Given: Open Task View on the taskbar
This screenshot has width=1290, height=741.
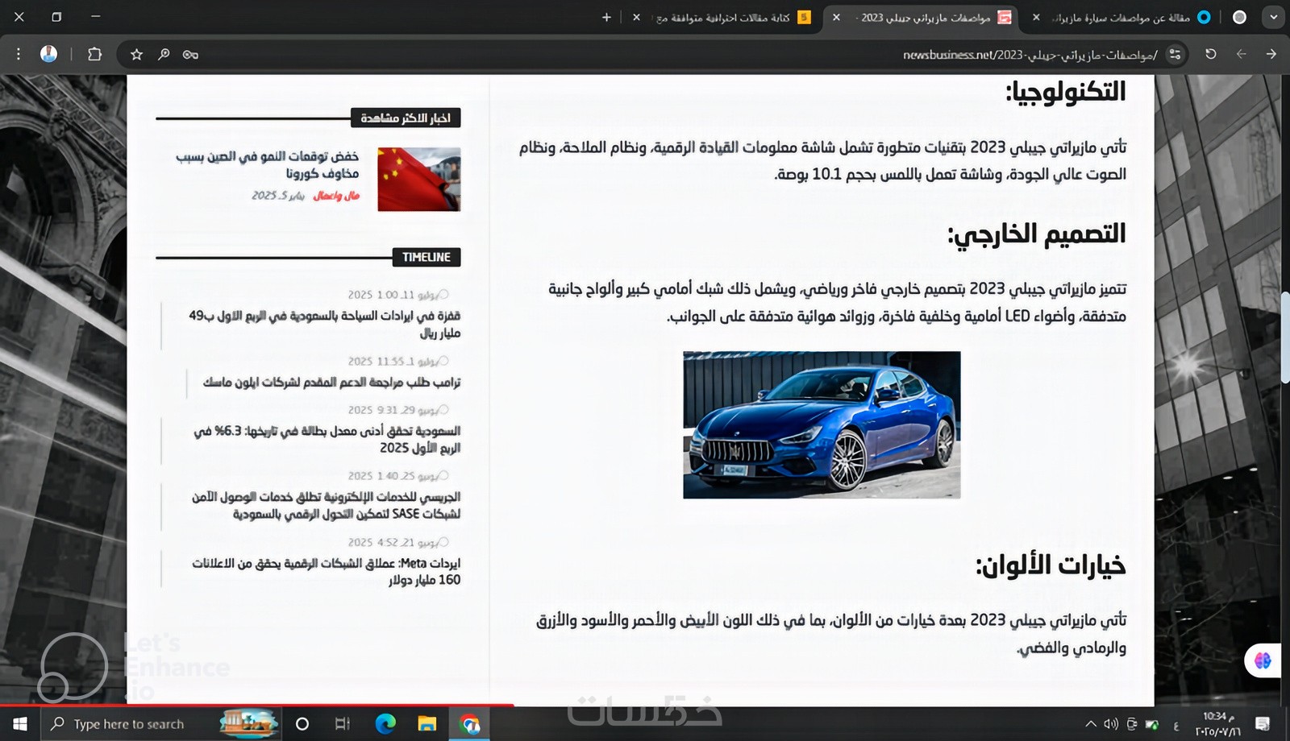Looking at the screenshot, I should pyautogui.click(x=343, y=724).
